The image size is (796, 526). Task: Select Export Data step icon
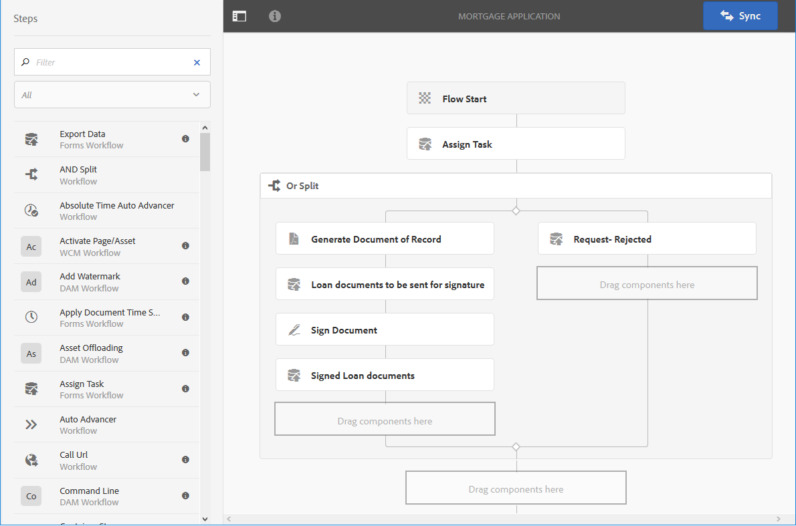point(31,139)
